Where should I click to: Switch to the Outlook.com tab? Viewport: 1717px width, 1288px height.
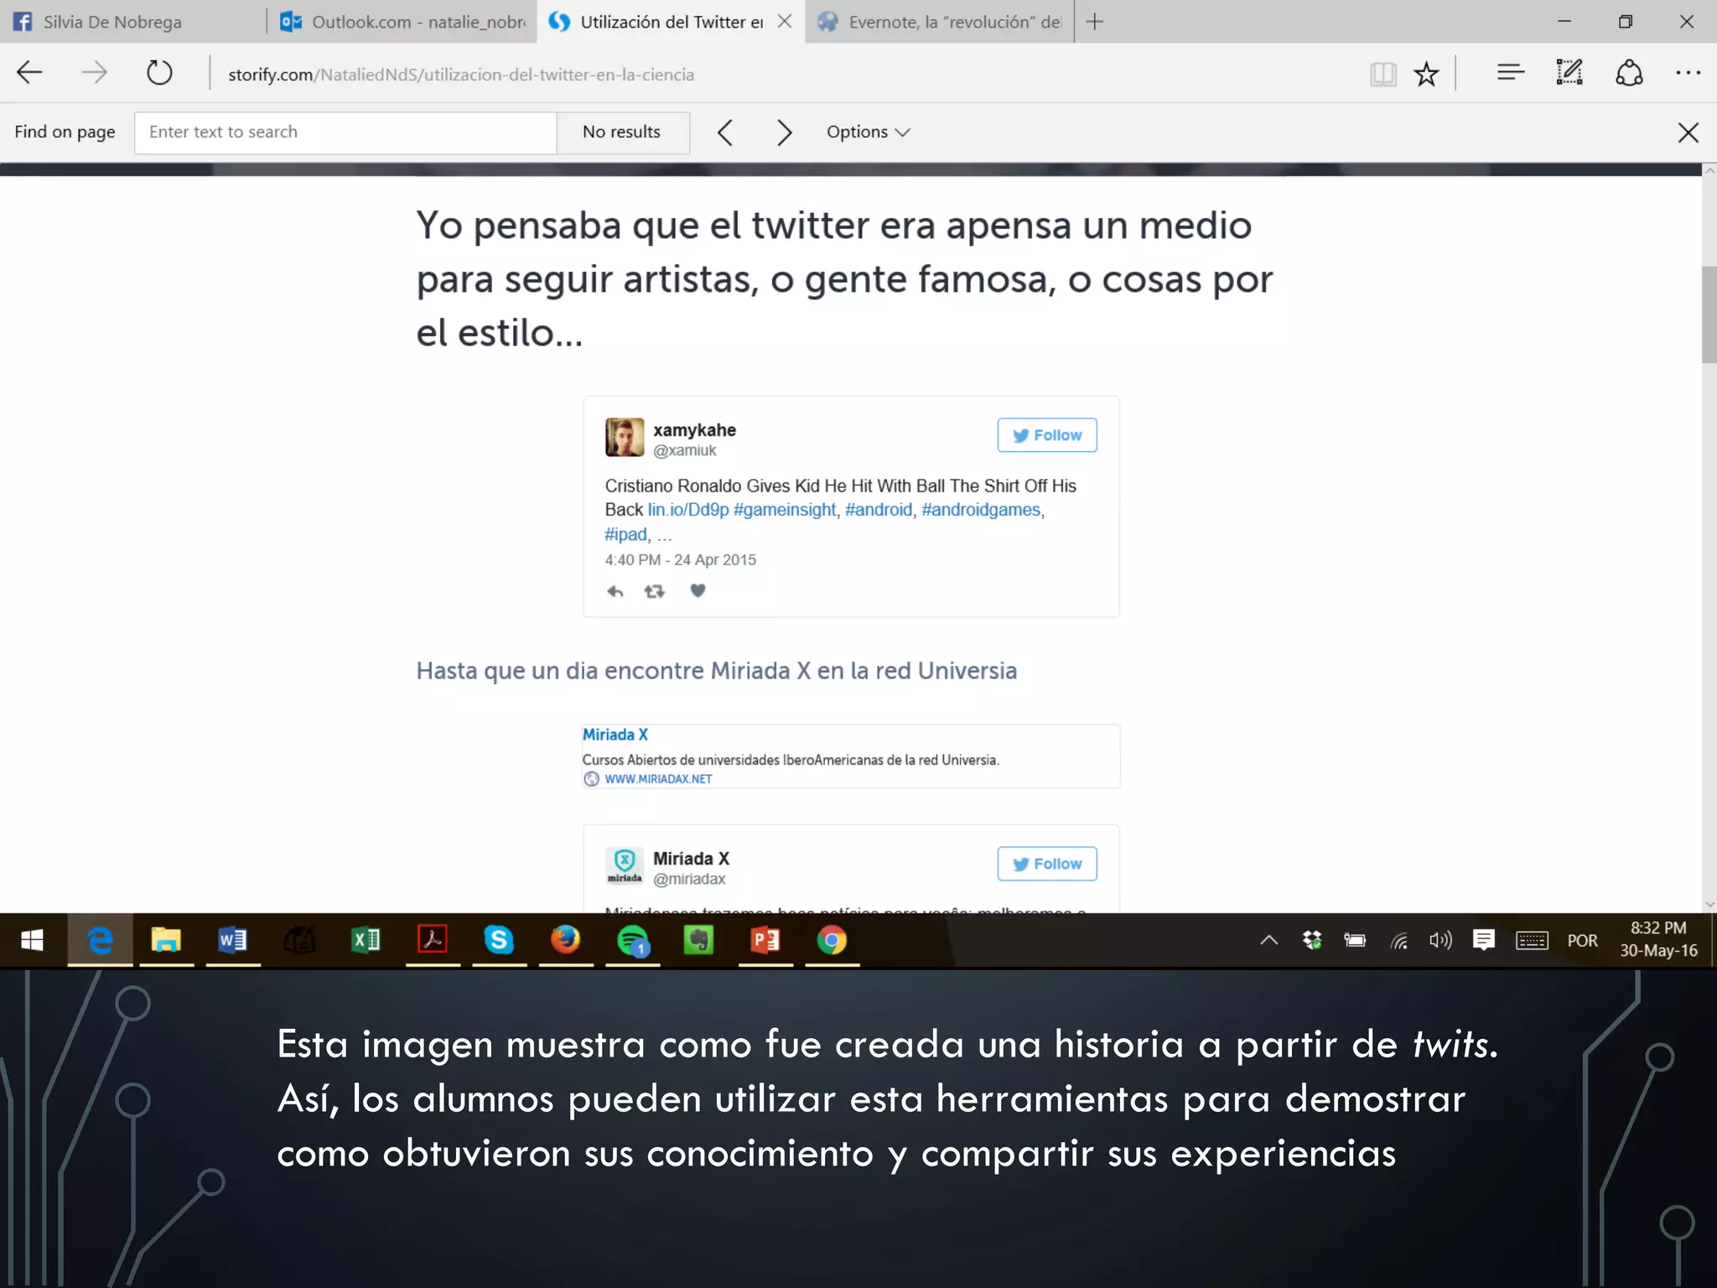click(402, 22)
